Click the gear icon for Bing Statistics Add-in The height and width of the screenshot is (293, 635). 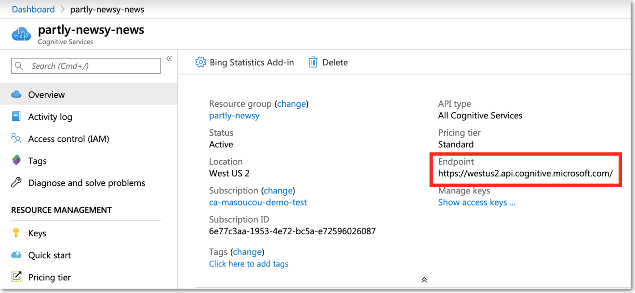200,62
